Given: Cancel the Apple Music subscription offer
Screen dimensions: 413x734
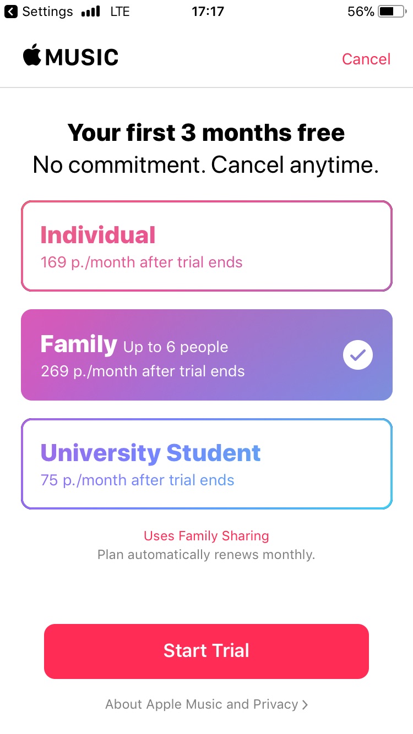Looking at the screenshot, I should click(x=366, y=59).
